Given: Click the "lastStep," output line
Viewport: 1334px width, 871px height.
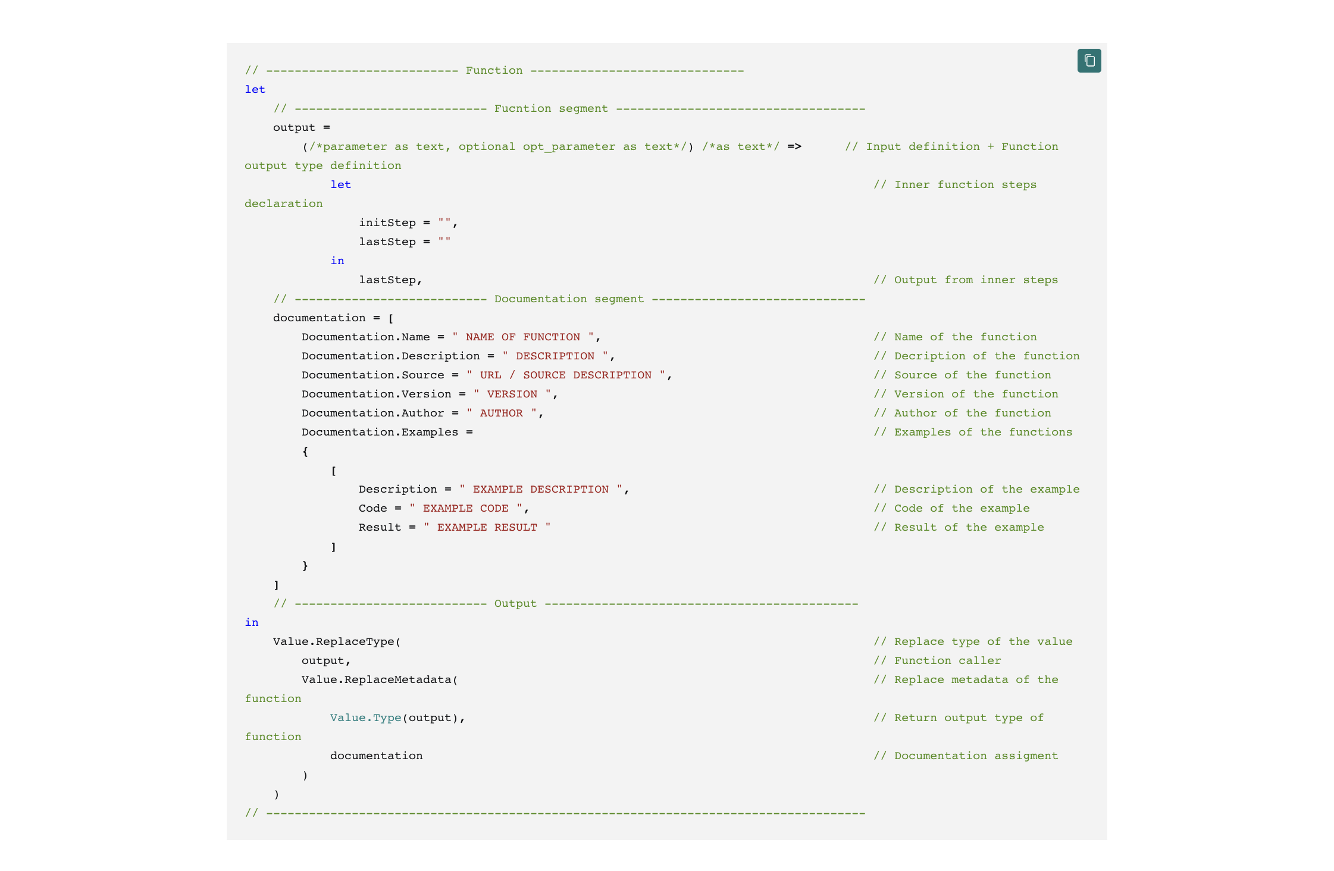Looking at the screenshot, I should coord(390,280).
